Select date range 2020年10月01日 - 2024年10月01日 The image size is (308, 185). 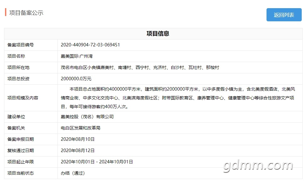(97, 162)
